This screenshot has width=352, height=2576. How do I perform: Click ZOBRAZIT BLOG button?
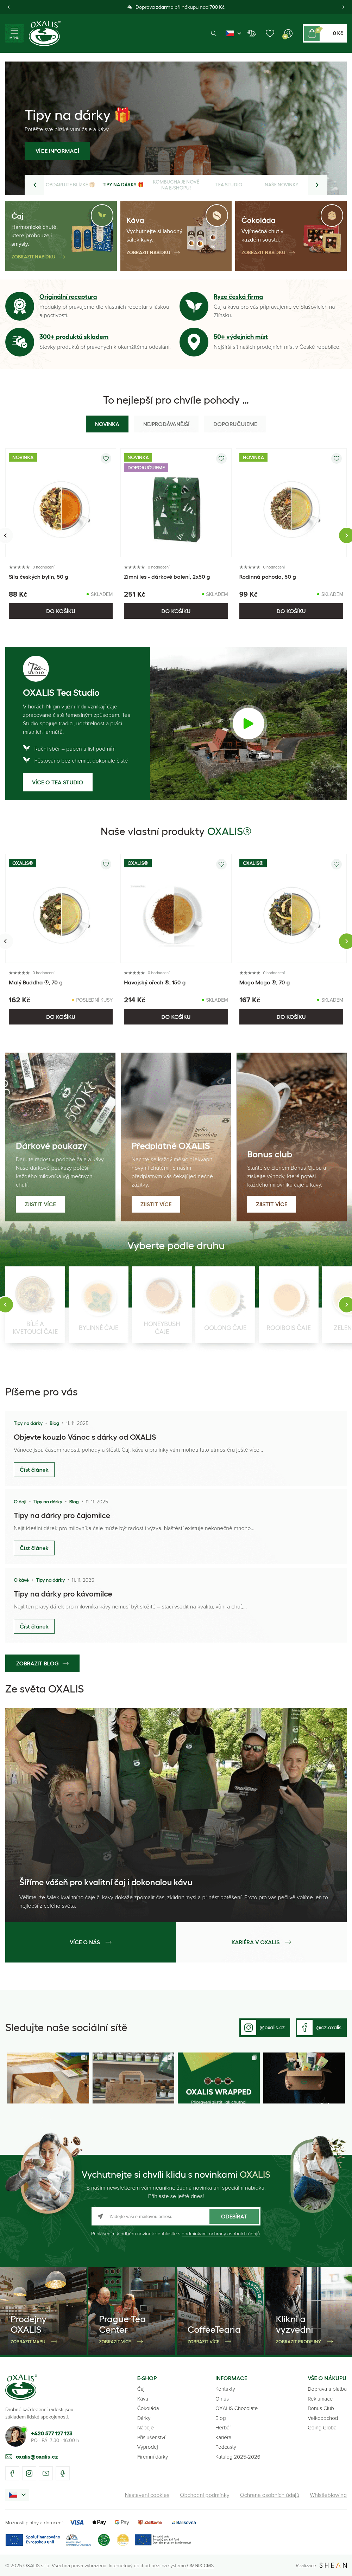tap(42, 1663)
